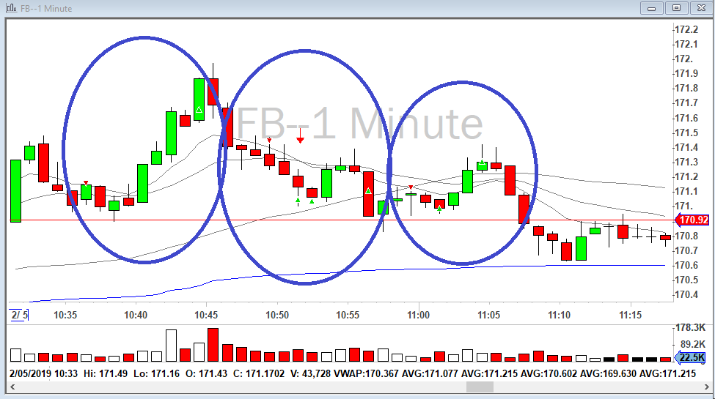Click the green triangle below the 11:01 candle
This screenshot has width=715, height=399.
(x=439, y=209)
